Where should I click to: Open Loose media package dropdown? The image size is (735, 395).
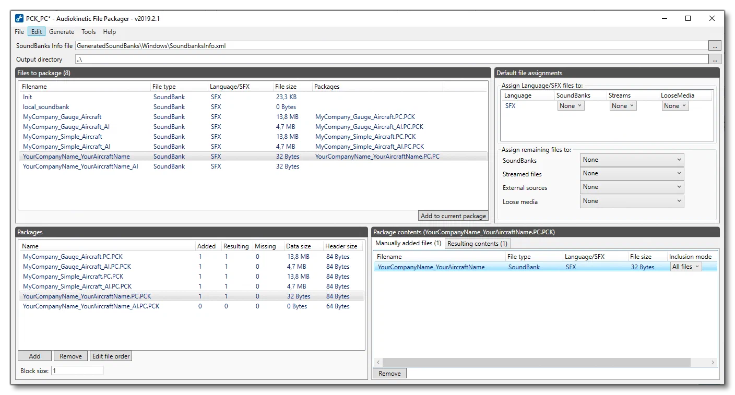pyautogui.click(x=632, y=201)
